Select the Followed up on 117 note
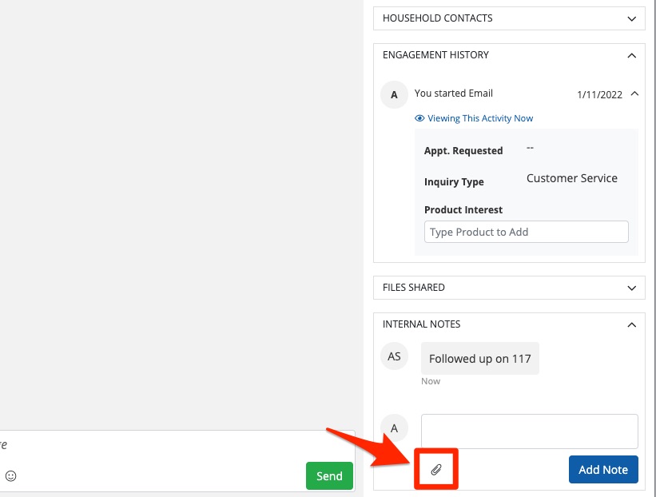 pos(479,359)
